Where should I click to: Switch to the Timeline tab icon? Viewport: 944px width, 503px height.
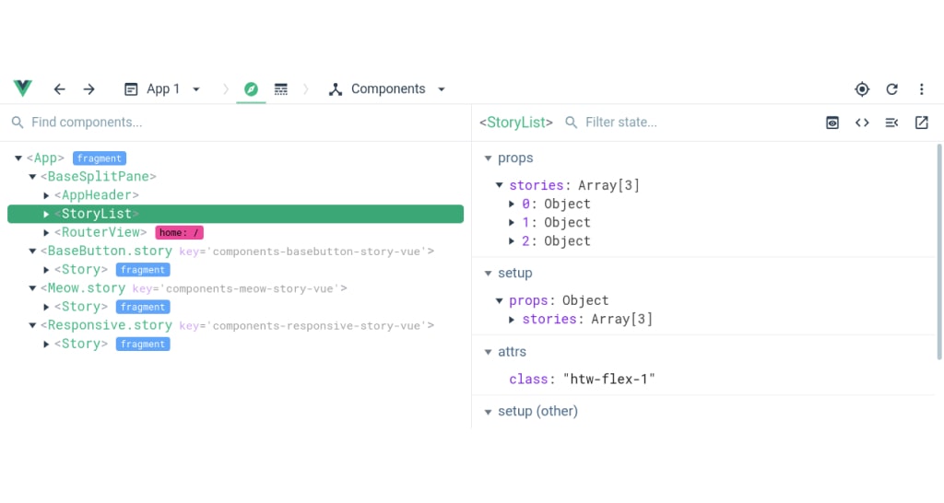point(280,89)
